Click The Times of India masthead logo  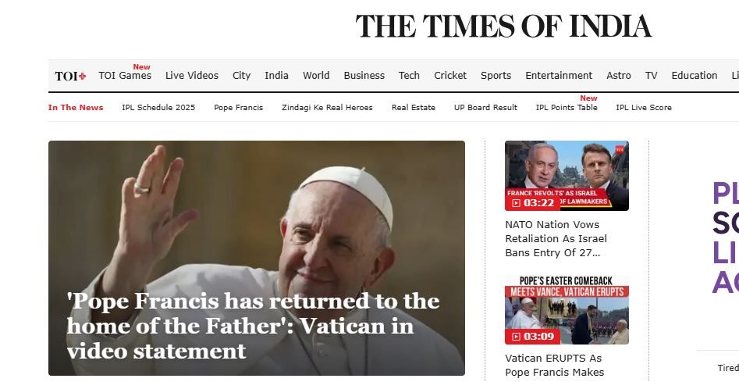(x=503, y=26)
